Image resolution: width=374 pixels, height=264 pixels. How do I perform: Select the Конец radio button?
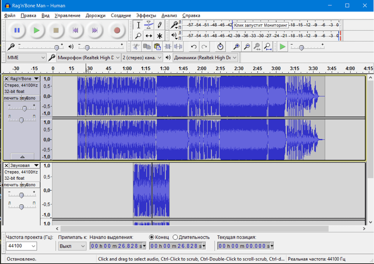tap(151, 237)
